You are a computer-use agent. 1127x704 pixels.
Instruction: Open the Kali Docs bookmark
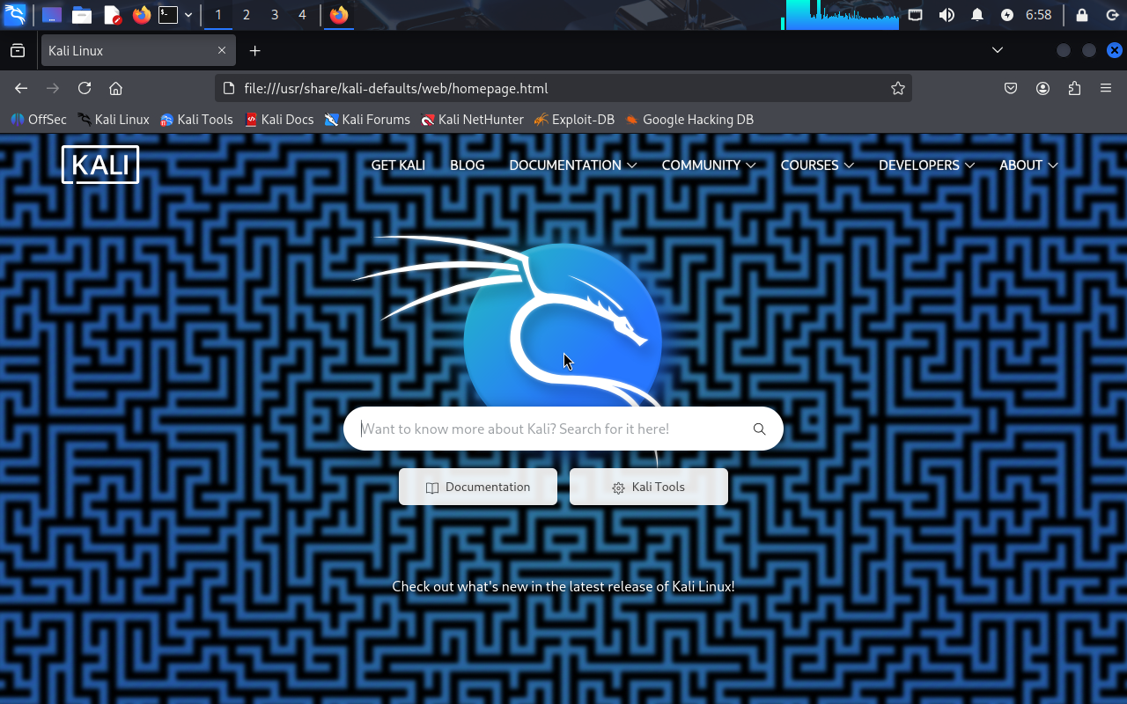pyautogui.click(x=279, y=120)
